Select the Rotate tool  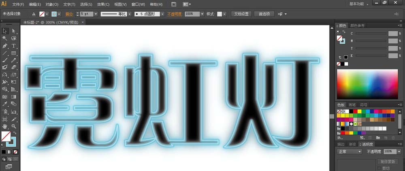5,75
